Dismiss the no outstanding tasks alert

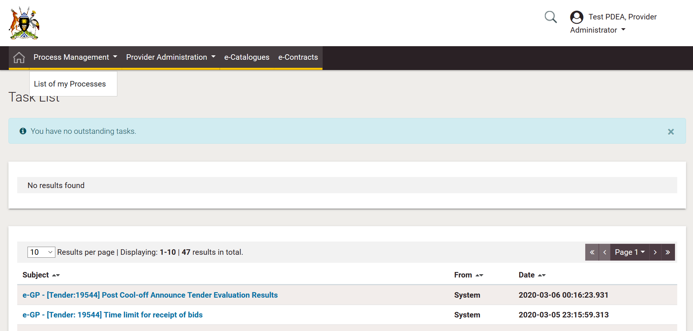pyautogui.click(x=671, y=132)
